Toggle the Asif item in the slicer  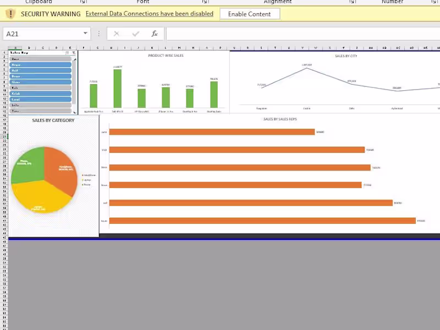[x=40, y=70]
